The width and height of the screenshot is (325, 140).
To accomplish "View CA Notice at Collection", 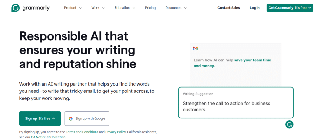I will pyautogui.click(x=48, y=137).
